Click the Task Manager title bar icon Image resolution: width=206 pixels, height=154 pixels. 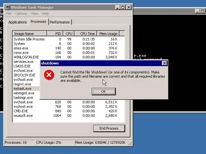click(8, 7)
